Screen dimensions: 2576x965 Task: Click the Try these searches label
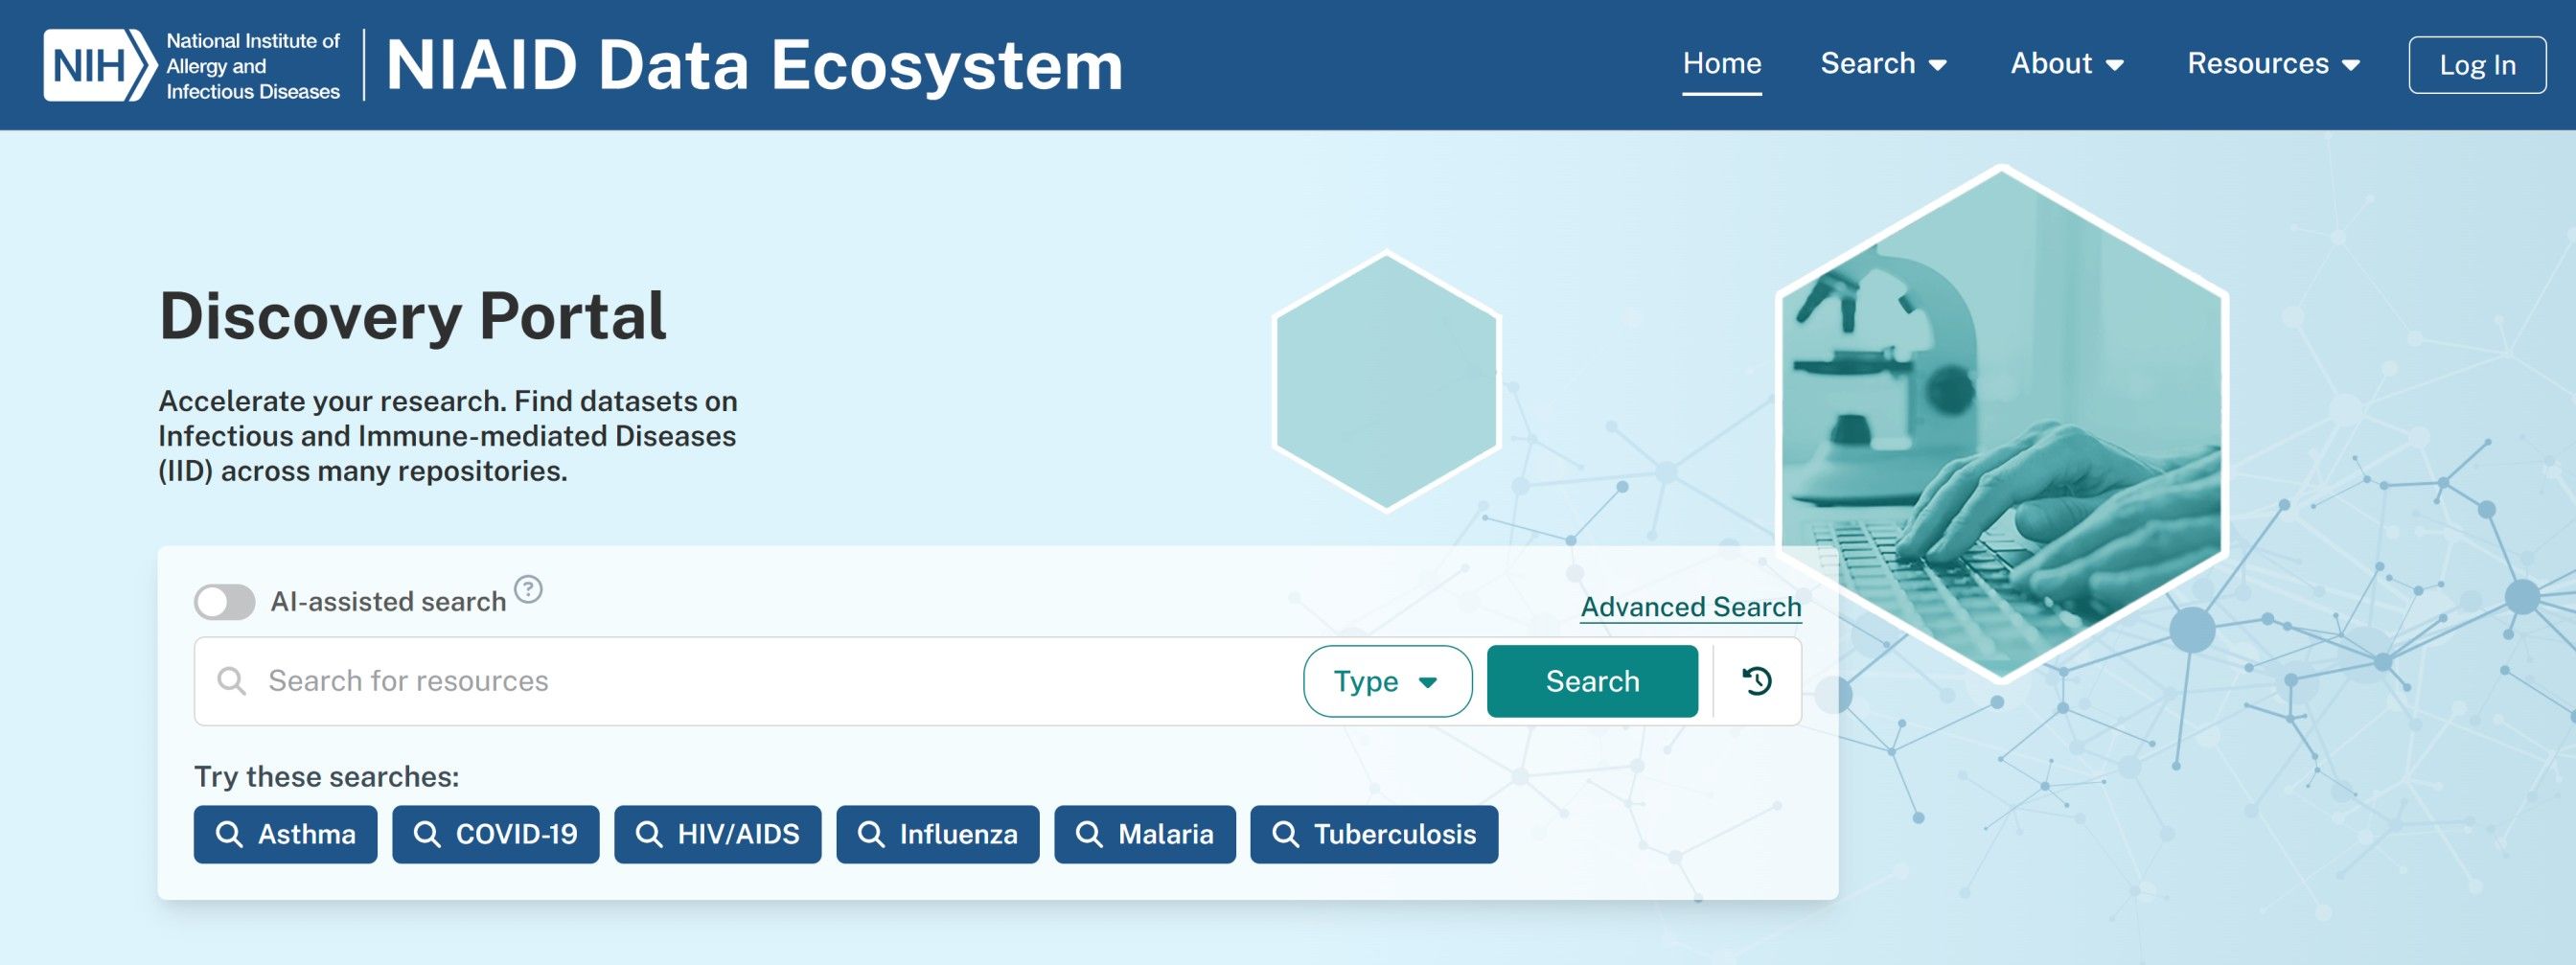tap(326, 777)
